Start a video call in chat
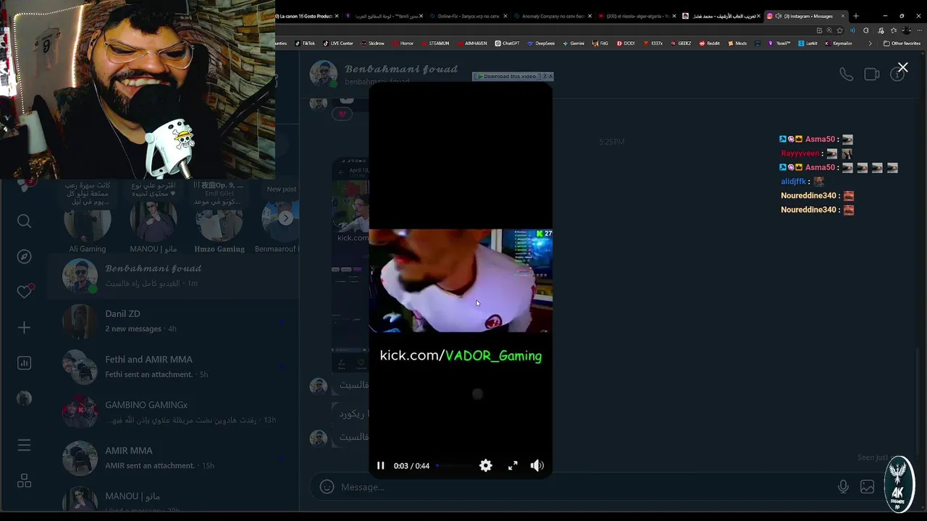927x521 pixels. [x=872, y=74]
